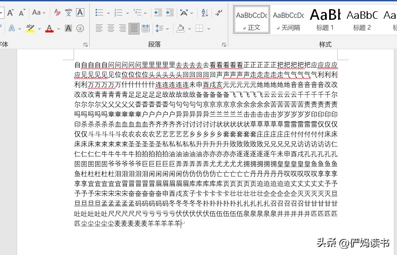Expand borders dropdown arrow
The width and height of the screenshot is (397, 255).
[x=209, y=29]
